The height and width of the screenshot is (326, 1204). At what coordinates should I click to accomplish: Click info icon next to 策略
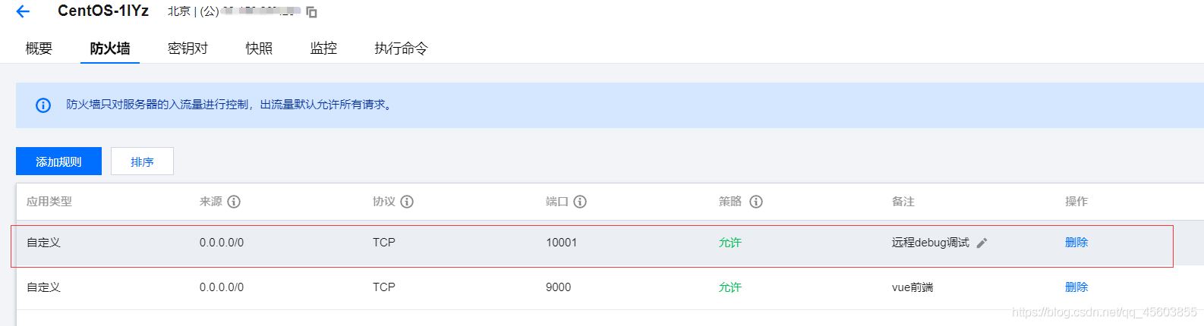coord(756,202)
